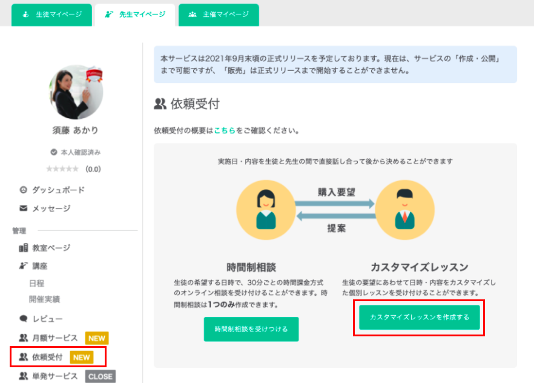The width and height of the screenshot is (534, 383).
Task: Select the 先生マイページ tab
Action: [x=135, y=15]
